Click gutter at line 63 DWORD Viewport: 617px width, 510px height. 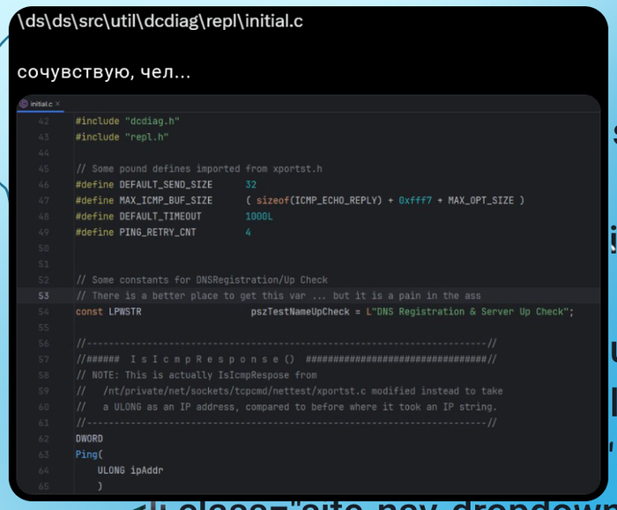pos(43,438)
